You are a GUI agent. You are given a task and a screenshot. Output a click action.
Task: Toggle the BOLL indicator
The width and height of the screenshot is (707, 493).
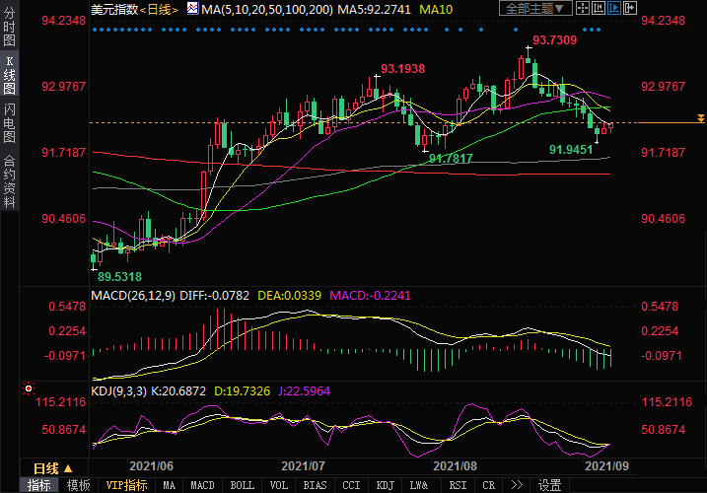tap(242, 485)
